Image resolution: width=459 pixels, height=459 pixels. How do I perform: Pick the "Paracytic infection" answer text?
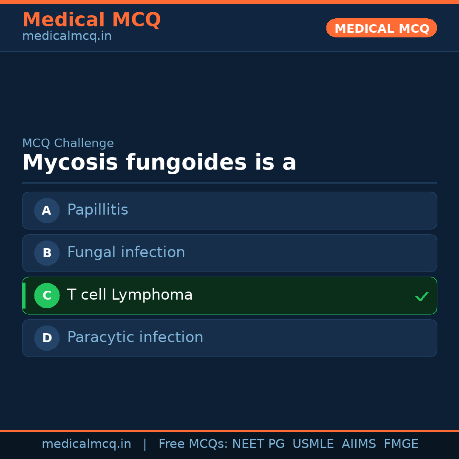[135, 337]
